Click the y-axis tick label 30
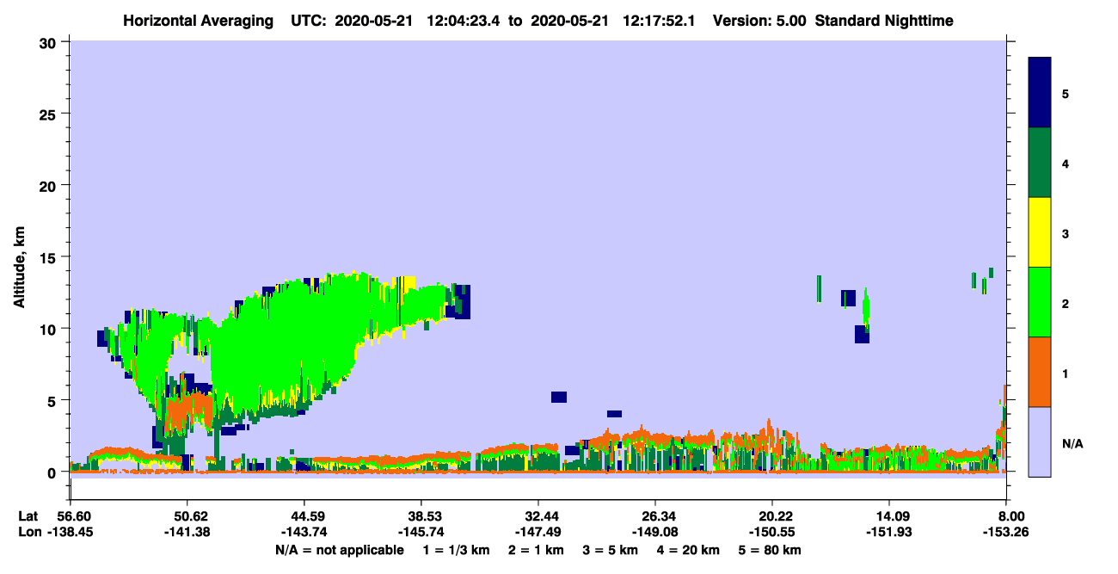The width and height of the screenshot is (1118, 574). pyautogui.click(x=50, y=41)
